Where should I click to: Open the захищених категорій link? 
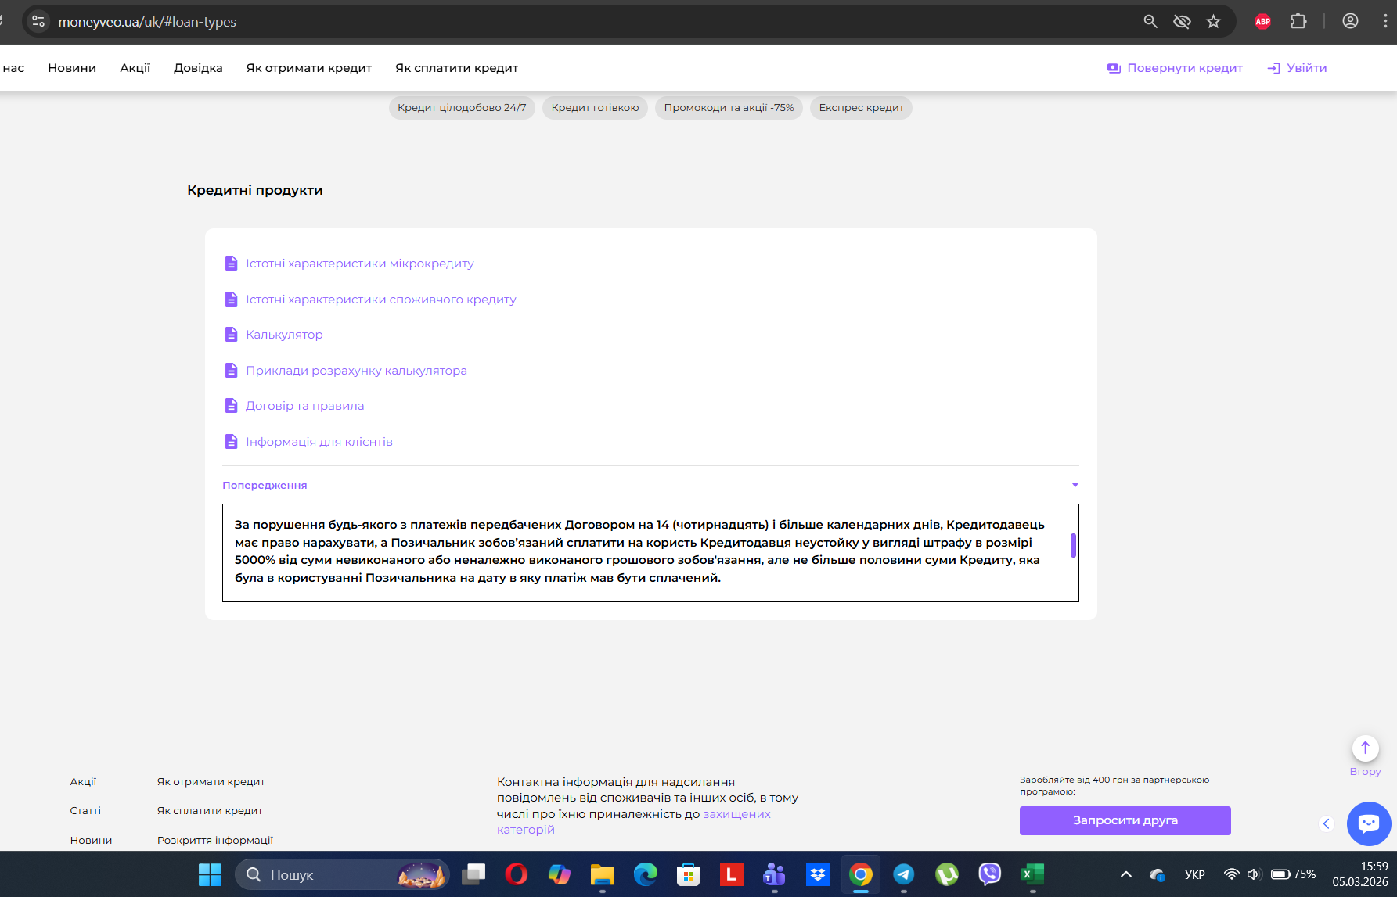pyautogui.click(x=633, y=822)
